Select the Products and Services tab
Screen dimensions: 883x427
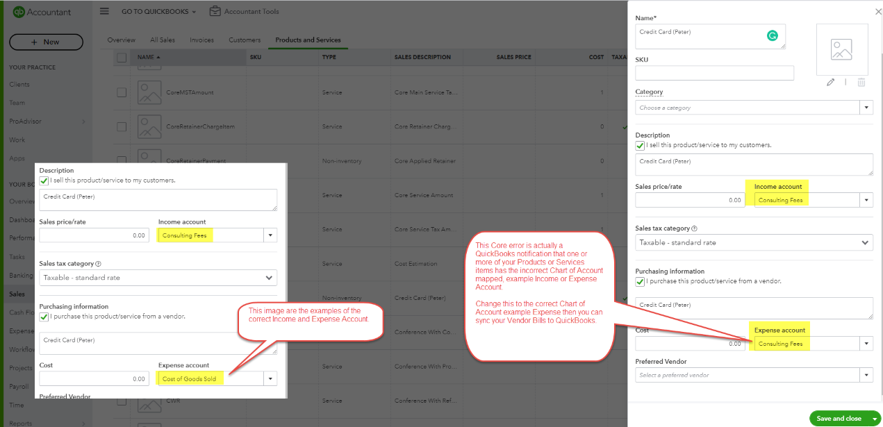coord(308,40)
